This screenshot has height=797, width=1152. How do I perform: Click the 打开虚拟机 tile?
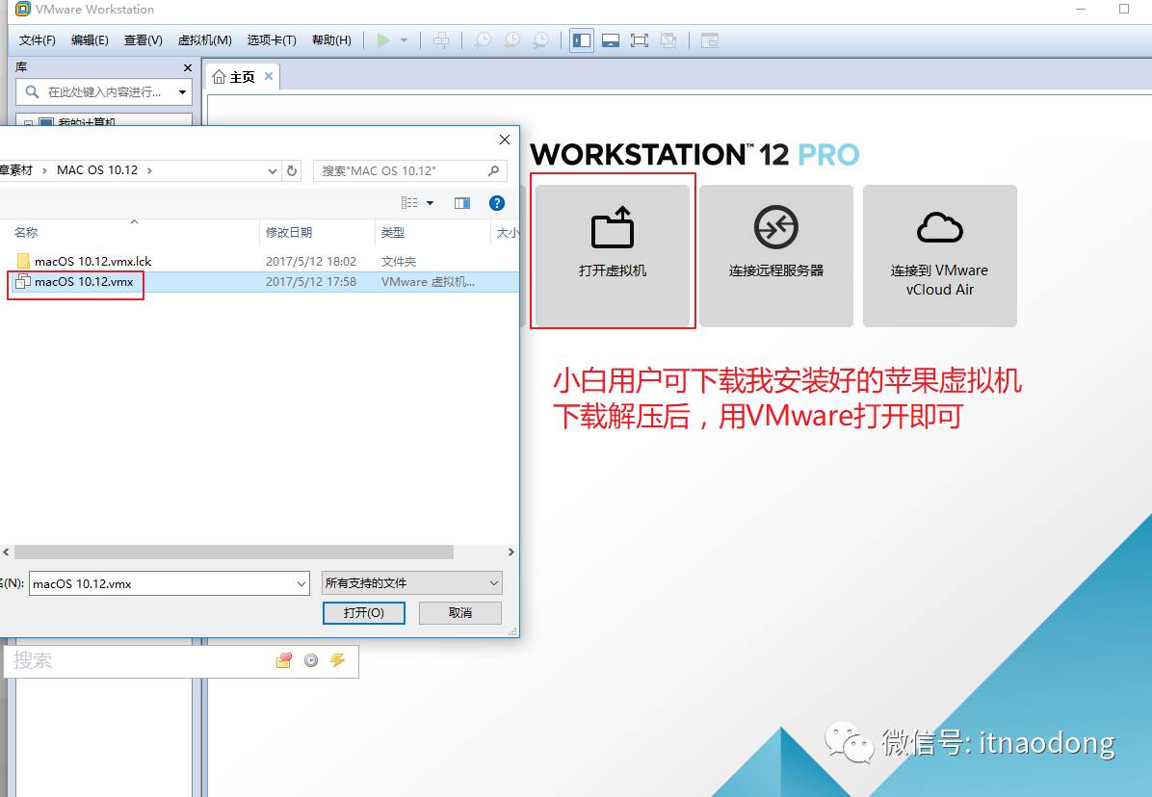[x=613, y=255]
